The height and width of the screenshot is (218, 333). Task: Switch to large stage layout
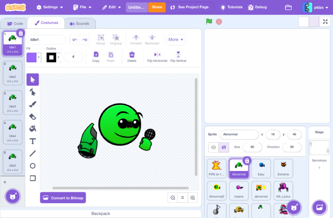[313, 22]
